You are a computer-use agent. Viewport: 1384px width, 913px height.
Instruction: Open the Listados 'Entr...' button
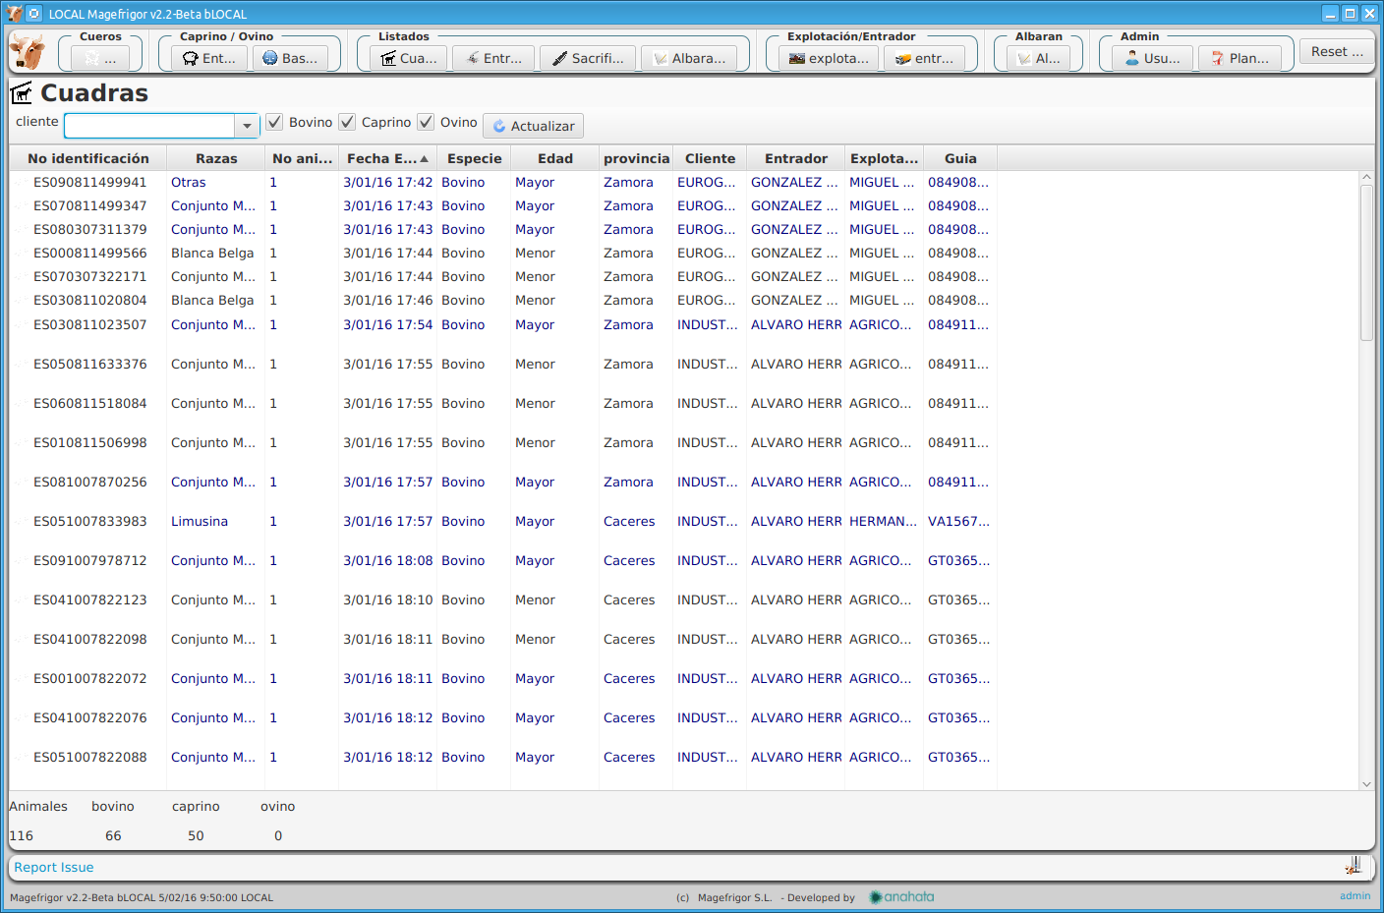tap(493, 58)
